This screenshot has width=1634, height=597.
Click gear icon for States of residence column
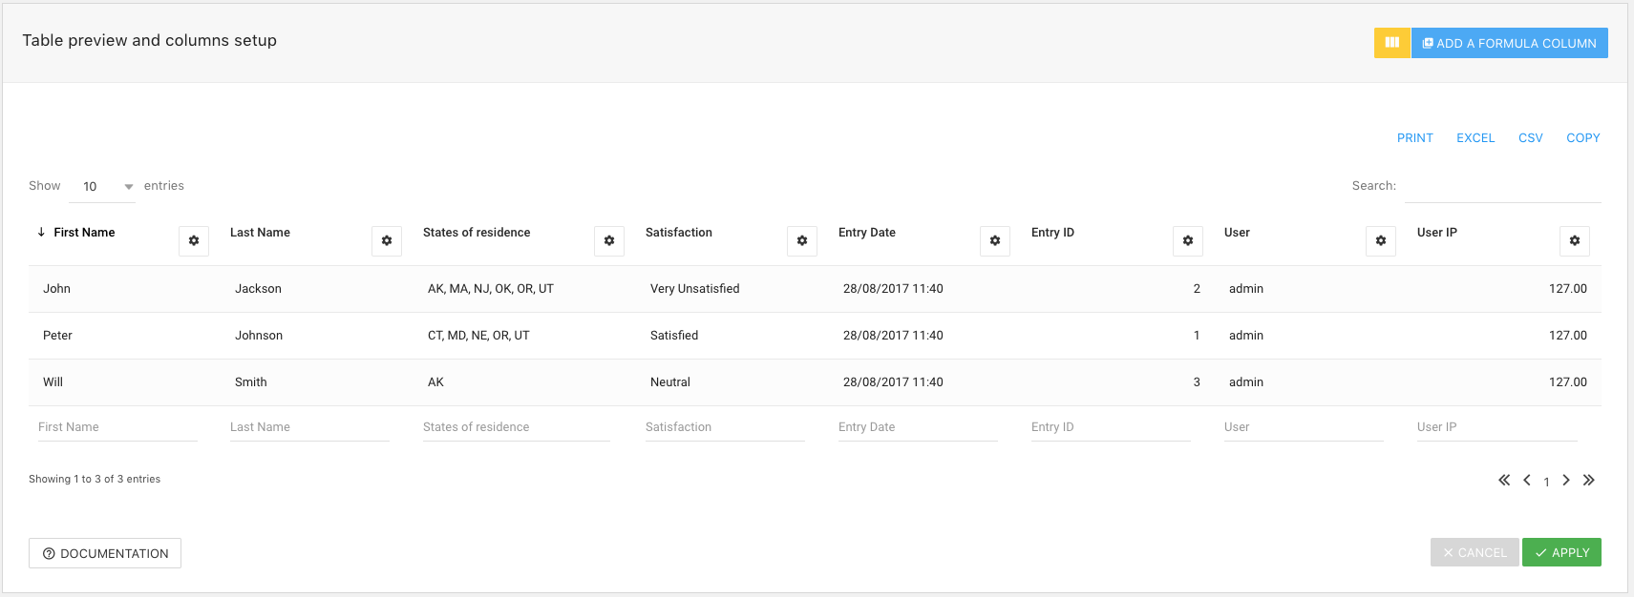609,241
